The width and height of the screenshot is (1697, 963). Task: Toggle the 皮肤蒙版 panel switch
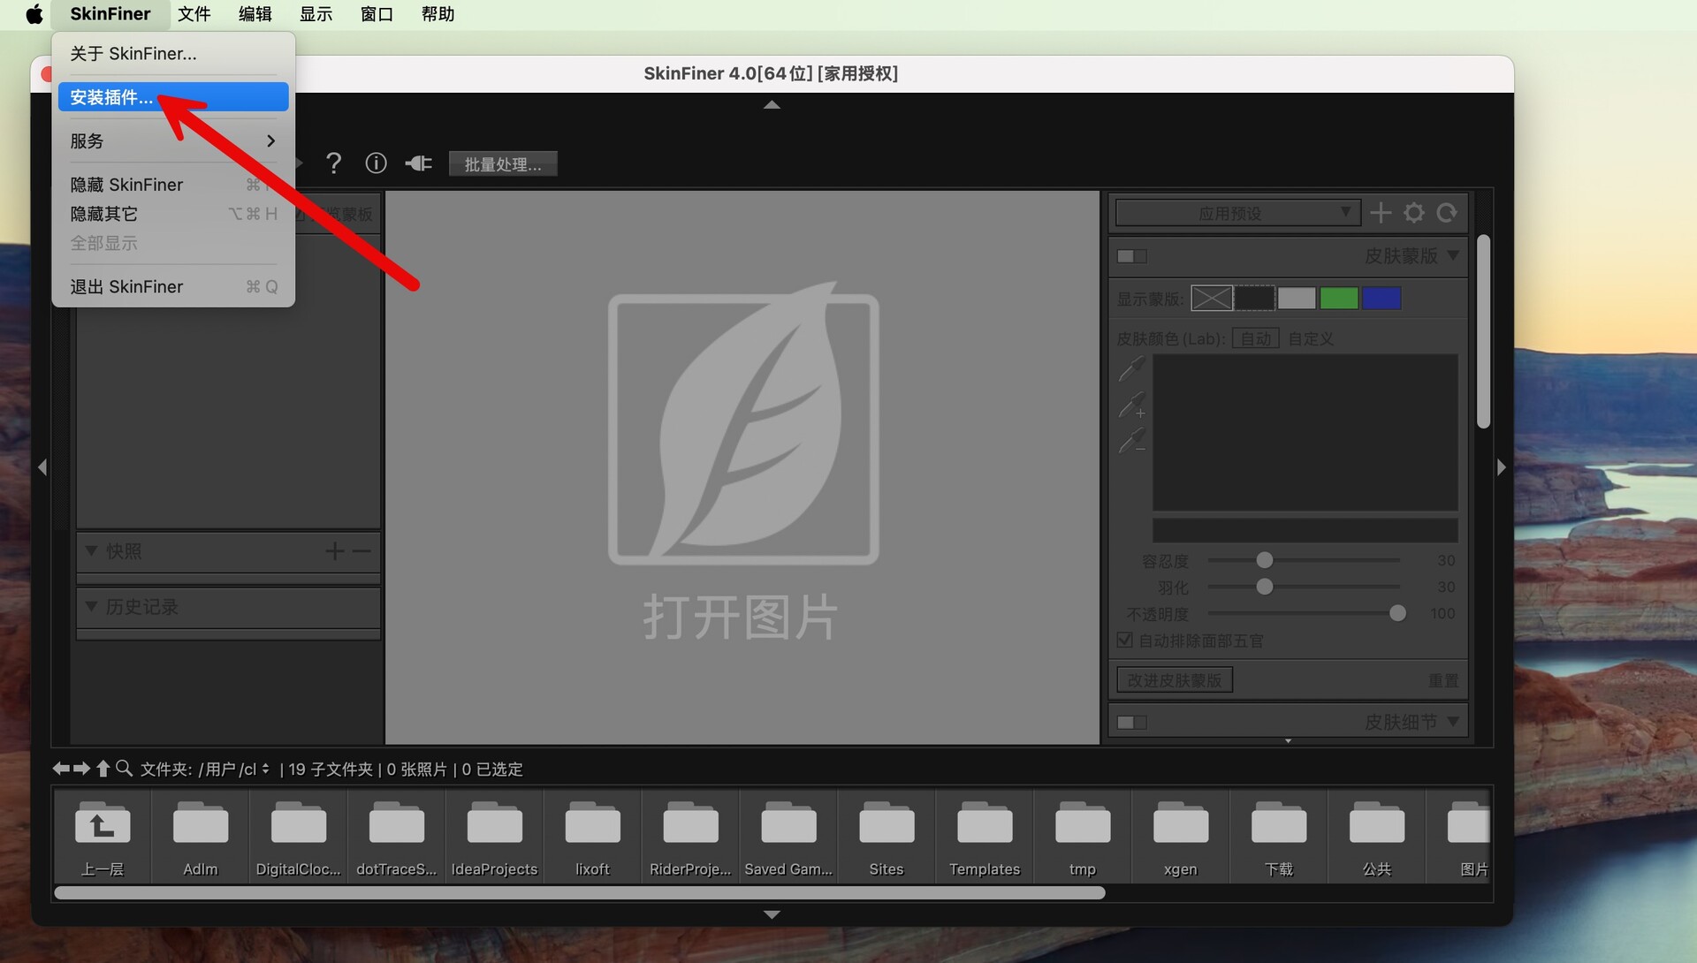click(x=1132, y=256)
